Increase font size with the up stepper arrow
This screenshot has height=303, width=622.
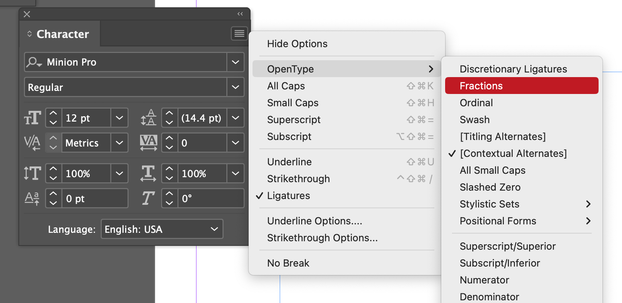[x=53, y=113]
